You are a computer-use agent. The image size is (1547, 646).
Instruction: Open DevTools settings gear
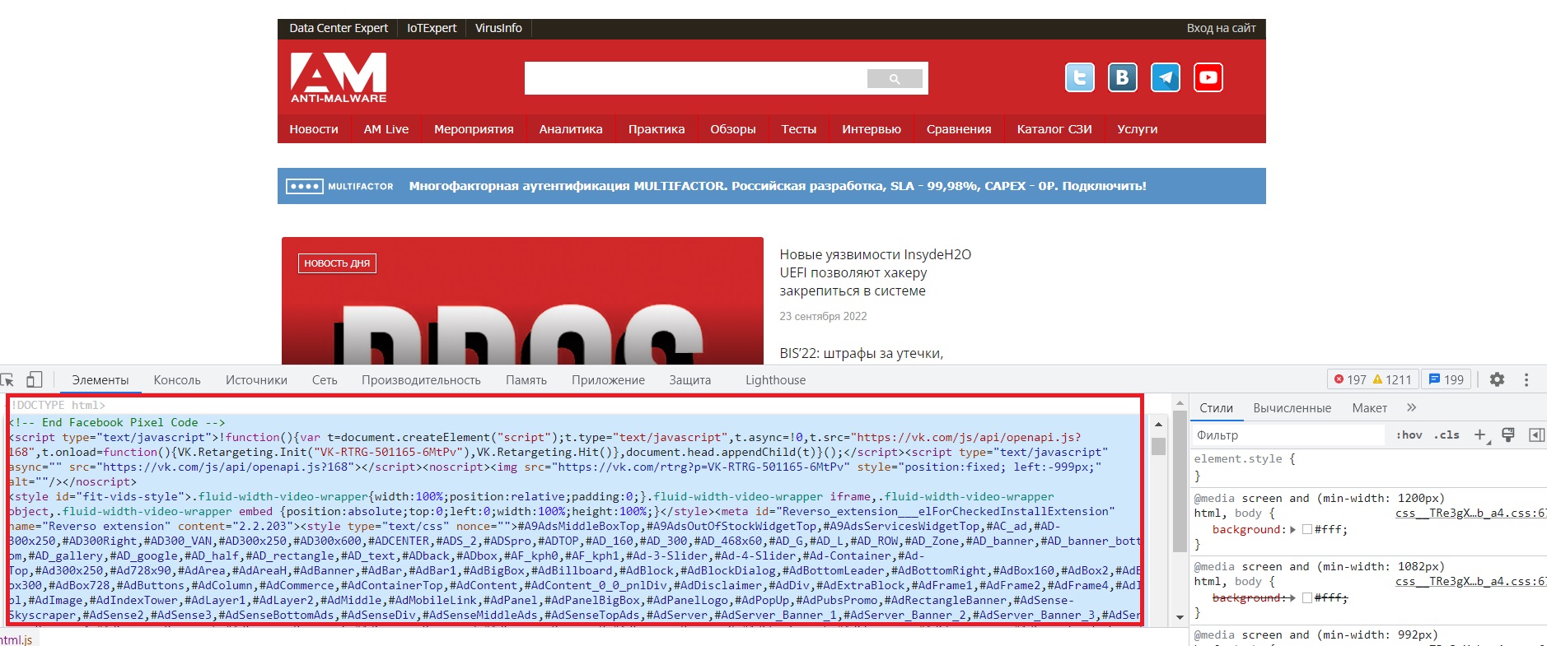pyautogui.click(x=1497, y=379)
